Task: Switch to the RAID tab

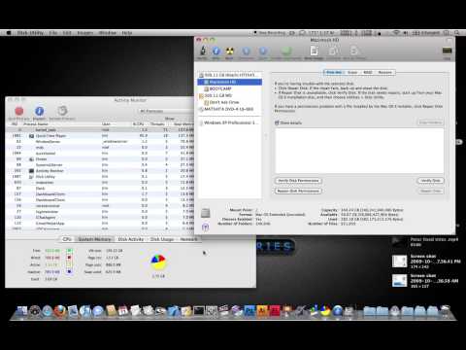Action: [x=368, y=72]
